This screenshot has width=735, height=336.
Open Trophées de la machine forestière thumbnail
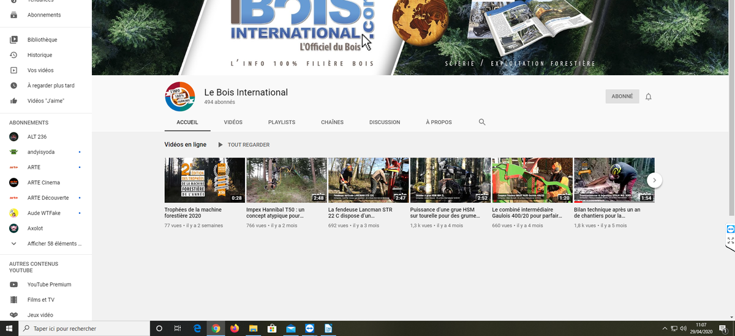pos(205,180)
